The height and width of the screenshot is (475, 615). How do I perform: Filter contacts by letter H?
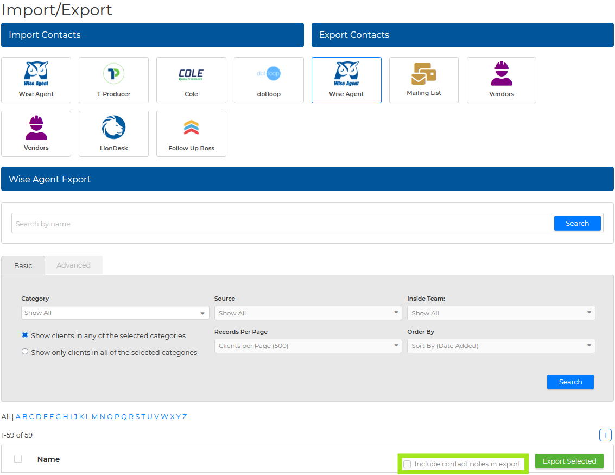click(x=66, y=416)
